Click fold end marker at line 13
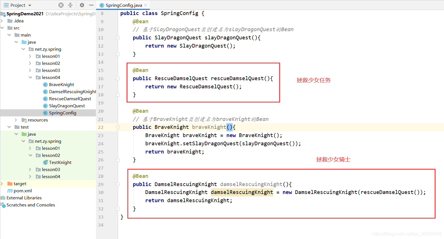This screenshot has width=444, height=239. pyautogui.click(x=118, y=54)
